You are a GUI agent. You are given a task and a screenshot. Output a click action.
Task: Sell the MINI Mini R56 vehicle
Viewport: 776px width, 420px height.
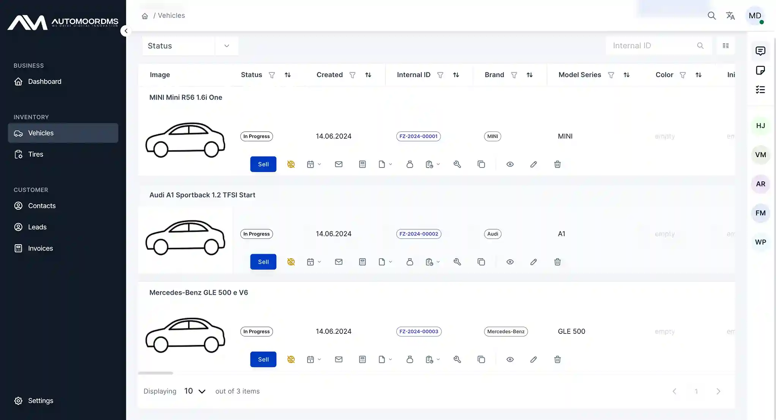coord(263,164)
